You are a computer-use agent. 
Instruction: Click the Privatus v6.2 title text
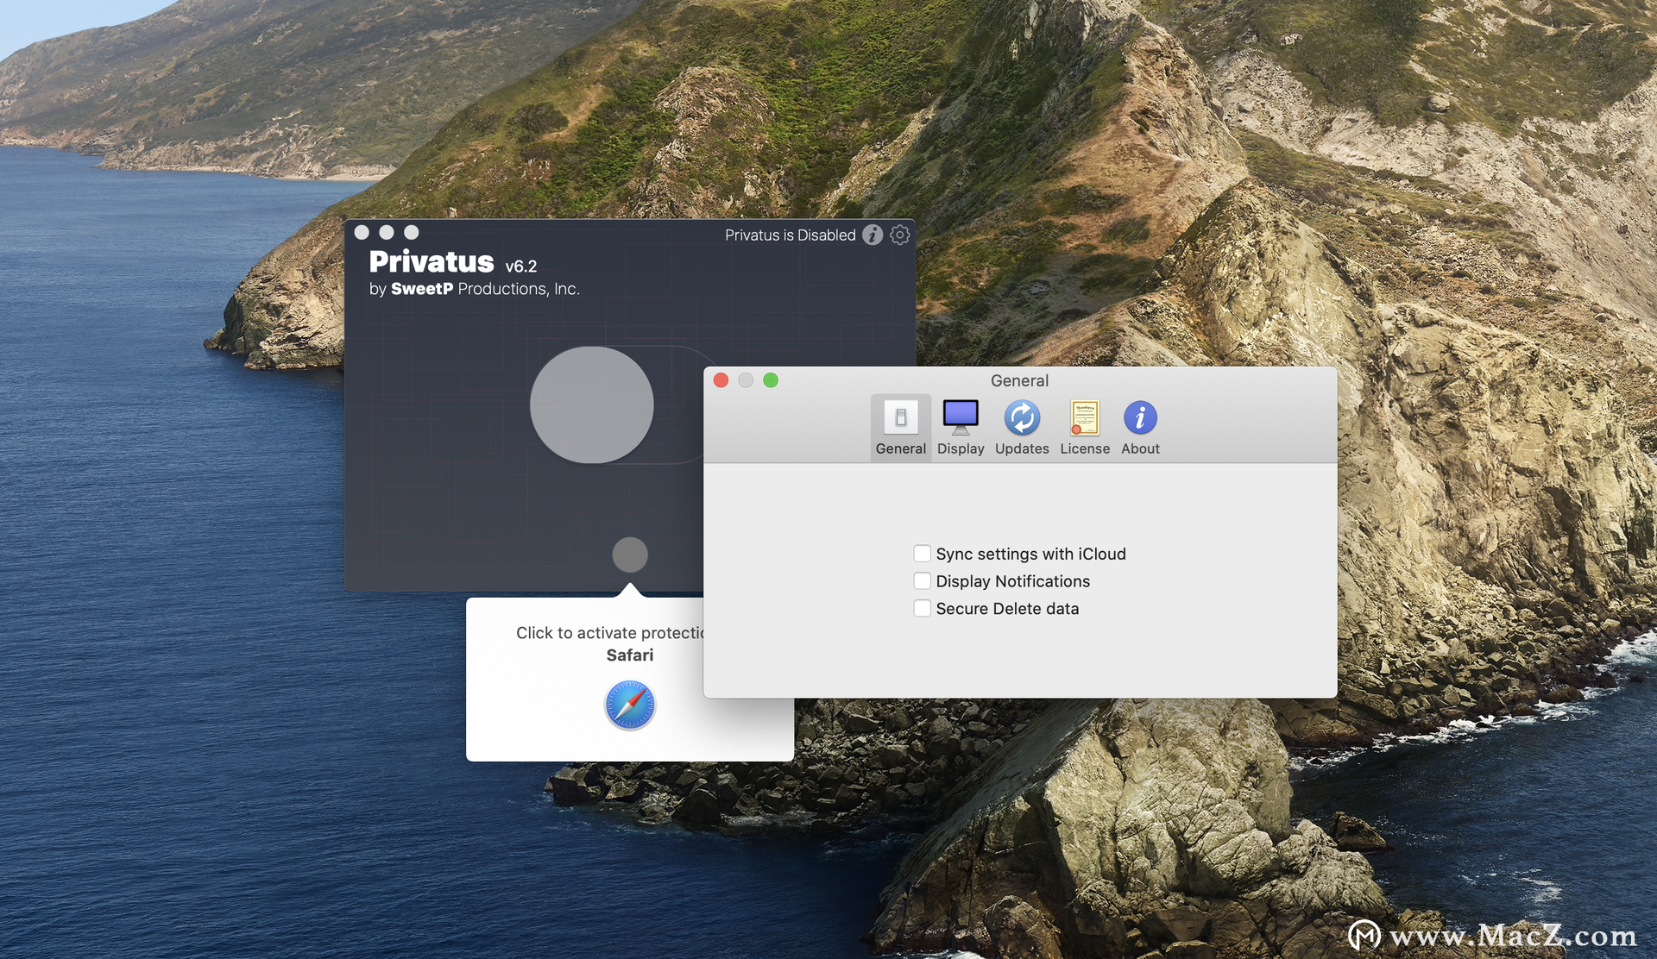[x=452, y=261]
